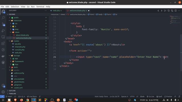Expand the public folder

pyautogui.click(x=16, y=18)
